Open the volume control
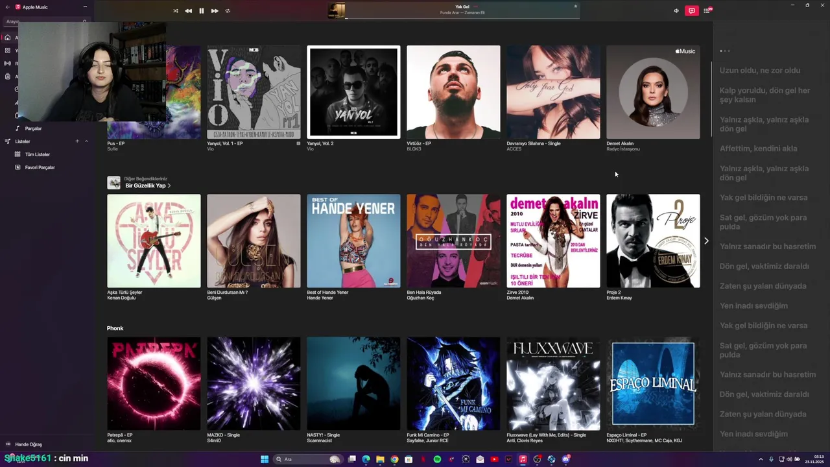 tap(676, 10)
